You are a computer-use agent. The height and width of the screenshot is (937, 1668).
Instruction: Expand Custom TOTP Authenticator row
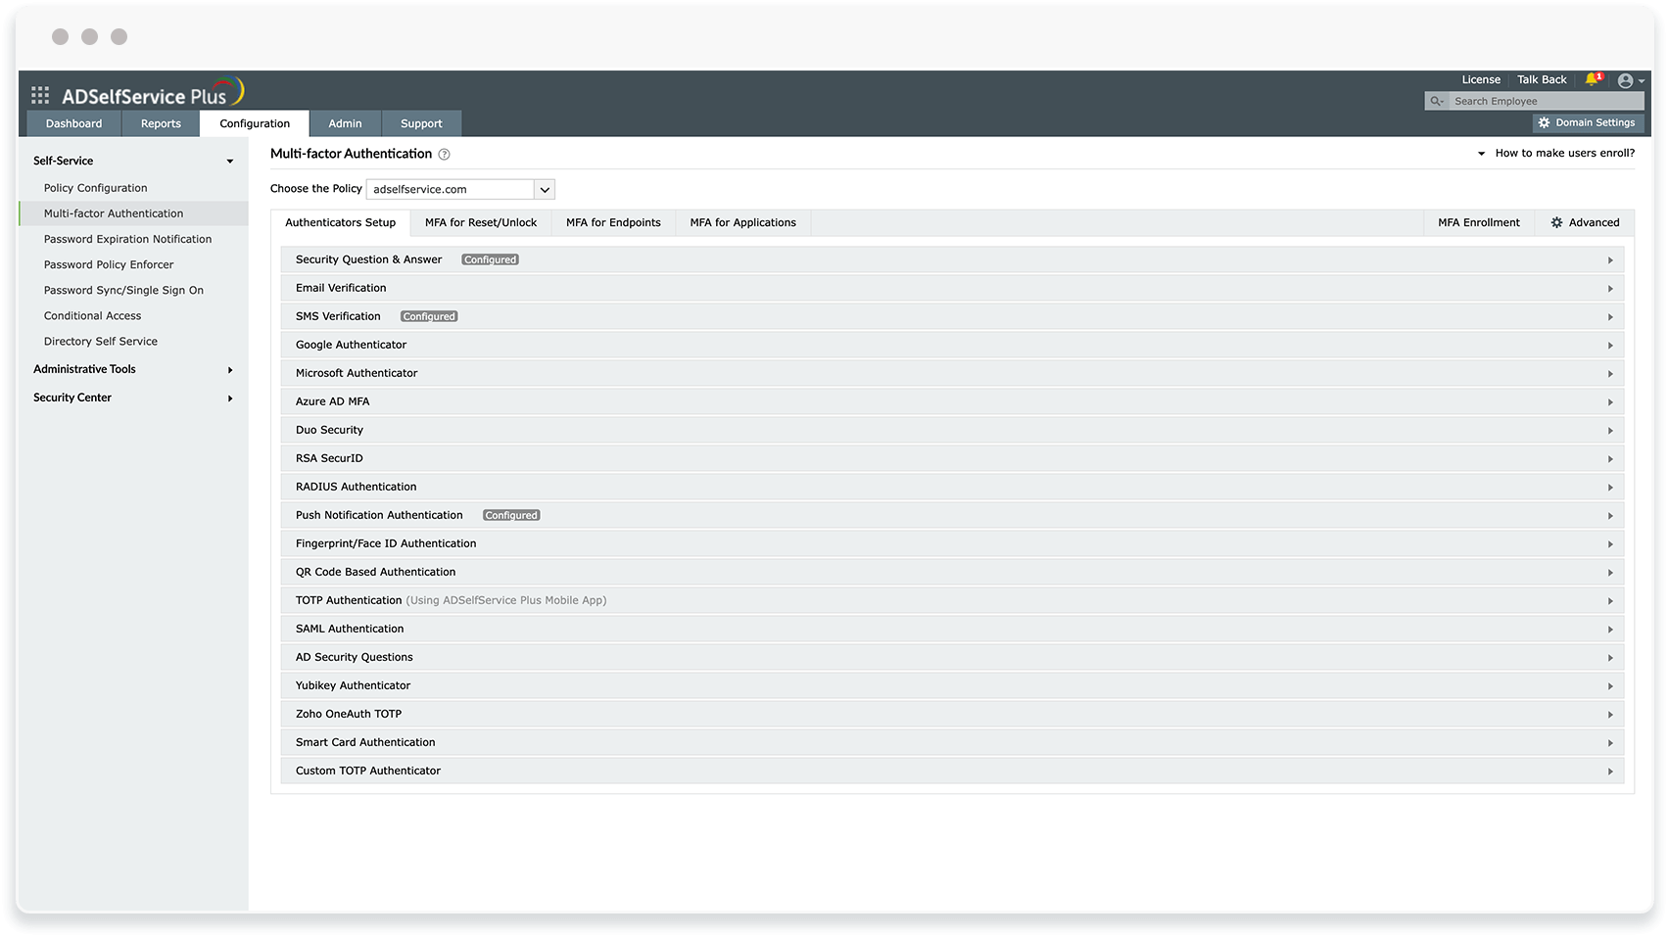(952, 771)
